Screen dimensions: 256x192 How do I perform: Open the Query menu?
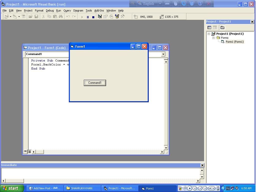(x=67, y=10)
